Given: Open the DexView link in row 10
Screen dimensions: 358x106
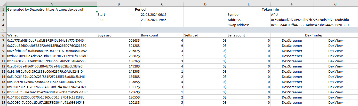Looking at the screenshot, I should click(x=335, y=56).
